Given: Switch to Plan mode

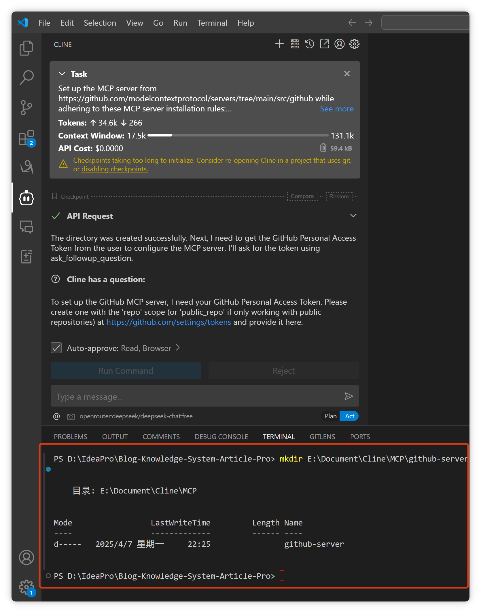Looking at the screenshot, I should (330, 416).
